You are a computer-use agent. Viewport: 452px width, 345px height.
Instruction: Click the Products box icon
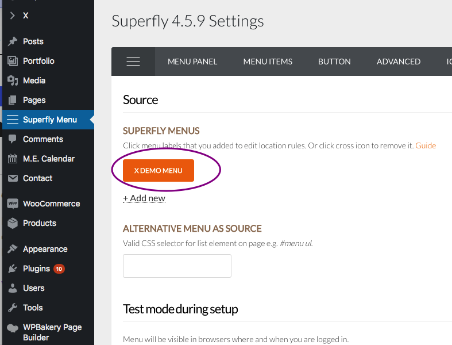pos(13,223)
